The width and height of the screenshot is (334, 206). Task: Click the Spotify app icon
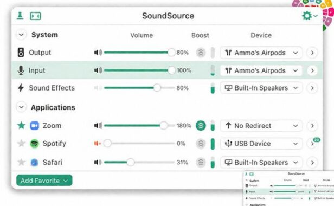pos(34,144)
